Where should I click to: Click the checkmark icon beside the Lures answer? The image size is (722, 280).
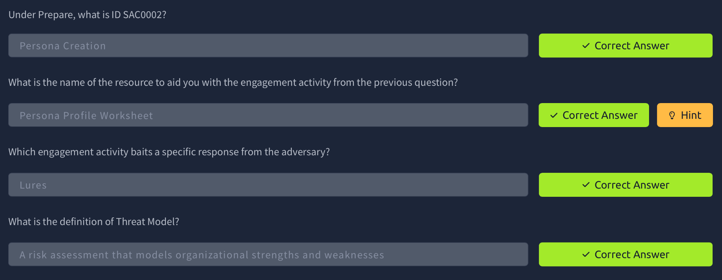(586, 185)
